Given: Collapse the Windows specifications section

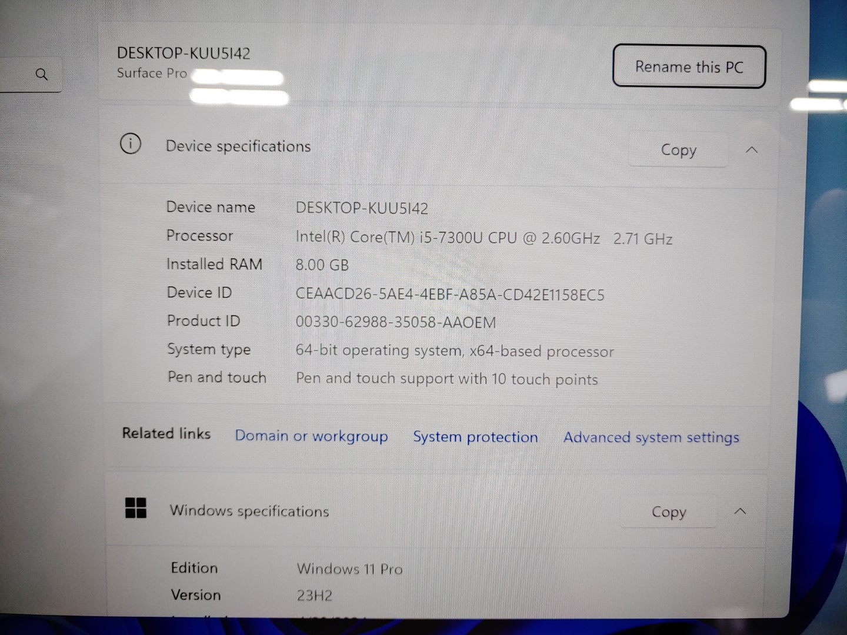Looking at the screenshot, I should pos(740,511).
